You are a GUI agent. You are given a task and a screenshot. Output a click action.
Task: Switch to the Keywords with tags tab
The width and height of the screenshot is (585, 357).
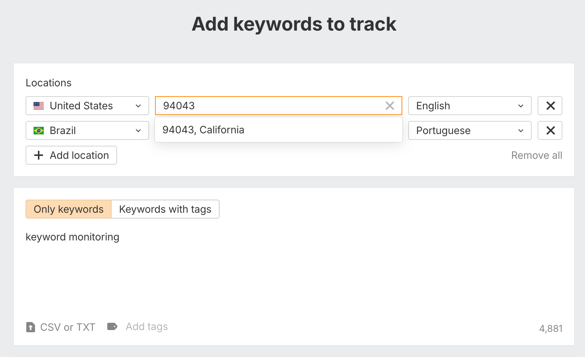165,209
